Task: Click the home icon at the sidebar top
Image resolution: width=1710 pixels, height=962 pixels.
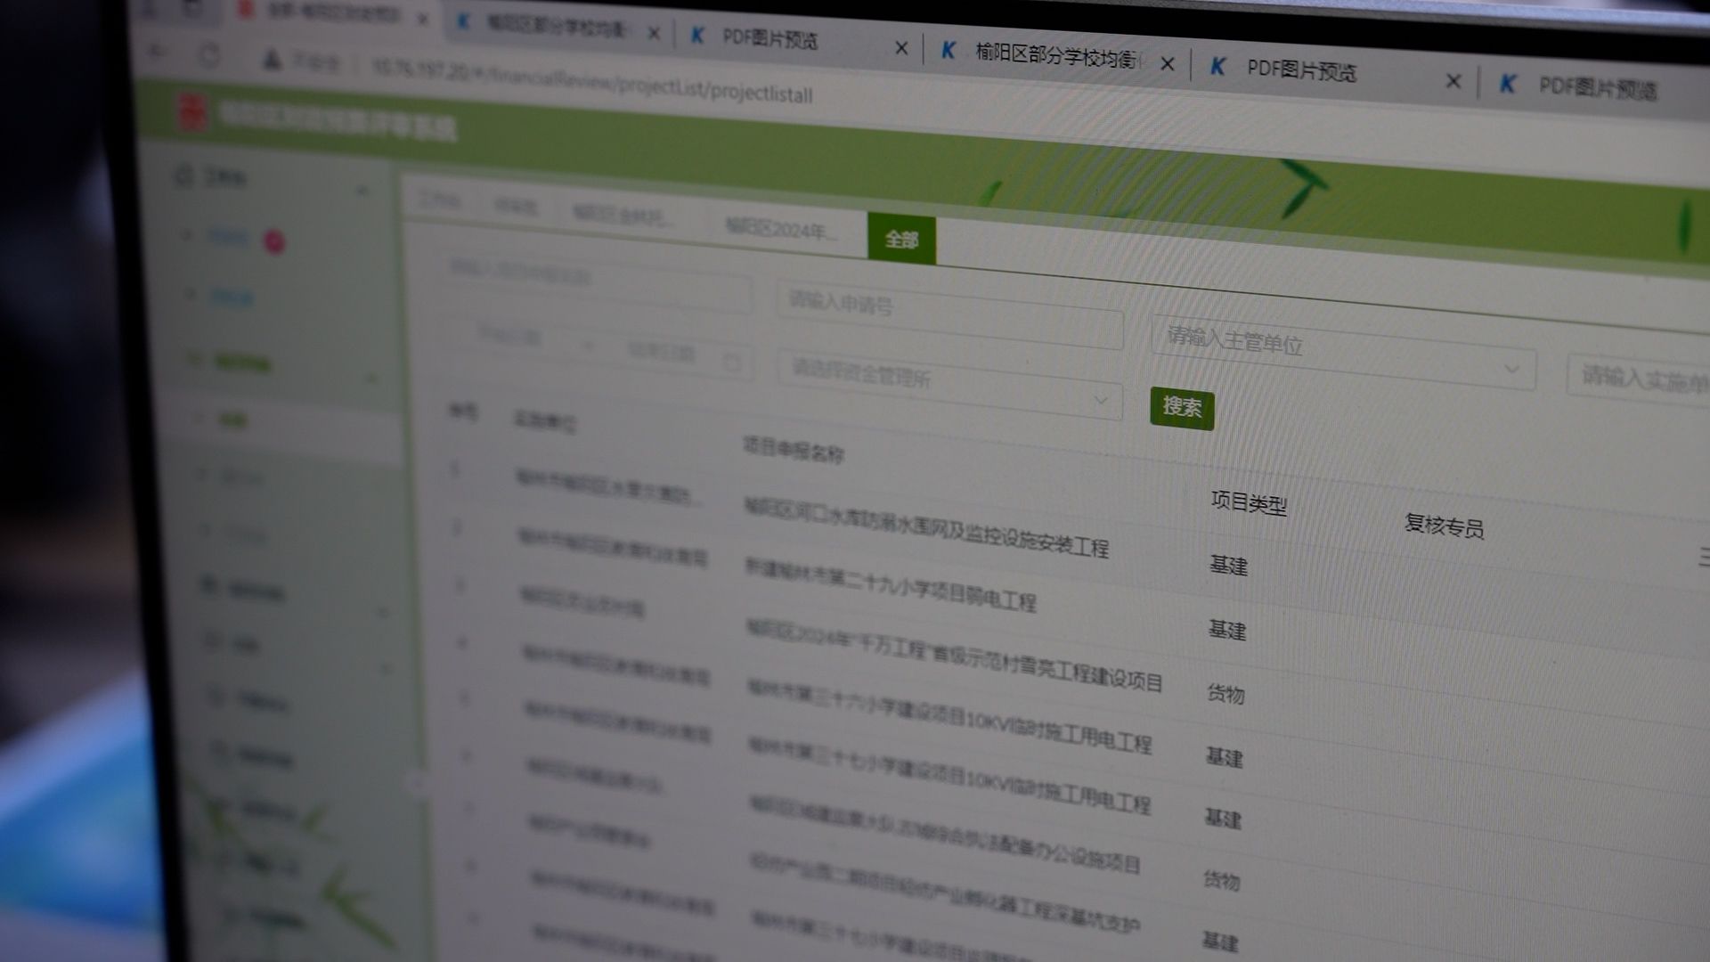Action: coord(183,175)
